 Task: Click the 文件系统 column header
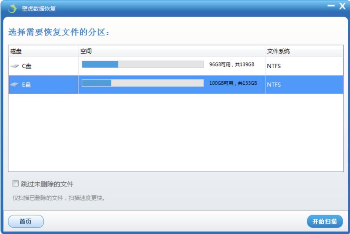click(304, 51)
